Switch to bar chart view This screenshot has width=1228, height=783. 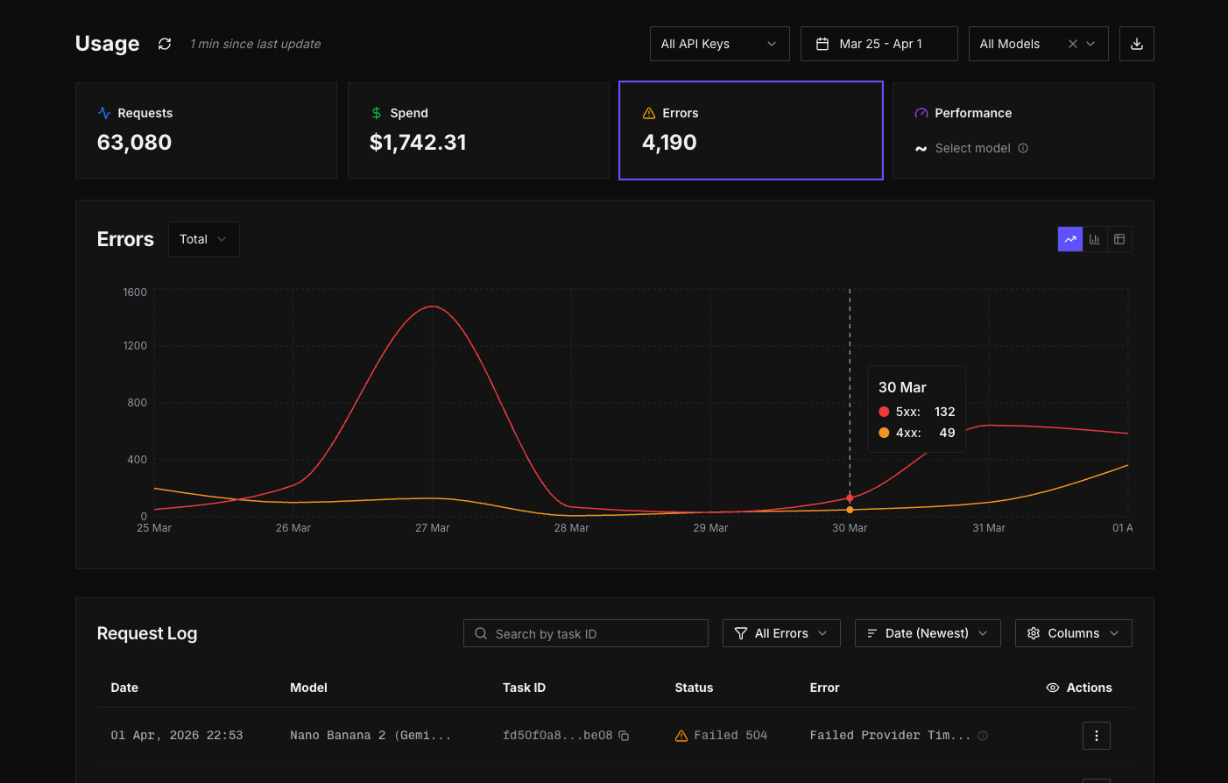pos(1095,239)
